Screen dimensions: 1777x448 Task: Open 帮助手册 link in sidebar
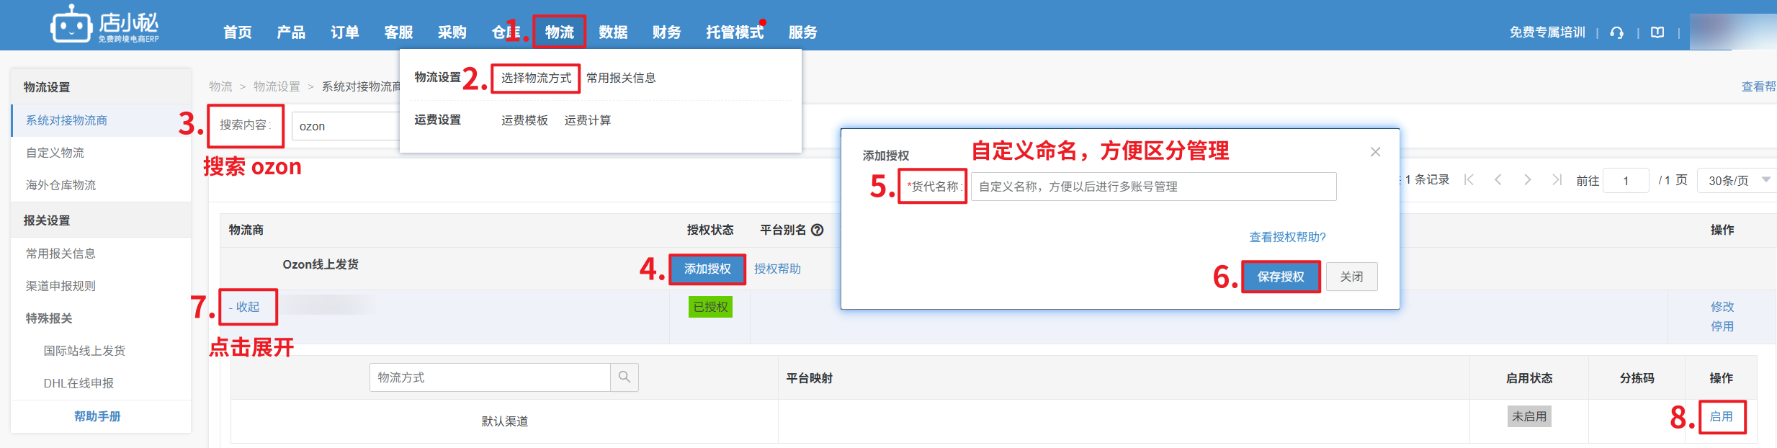click(x=97, y=416)
